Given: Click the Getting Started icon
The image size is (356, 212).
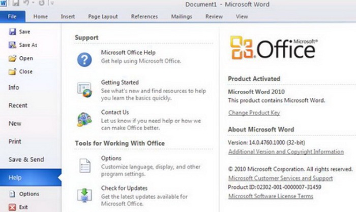Looking at the screenshot, I should pyautogui.click(x=84, y=90).
